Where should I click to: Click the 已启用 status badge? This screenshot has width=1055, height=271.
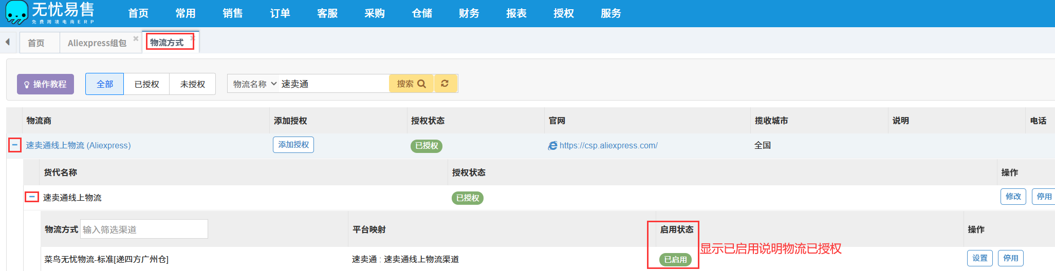click(675, 260)
